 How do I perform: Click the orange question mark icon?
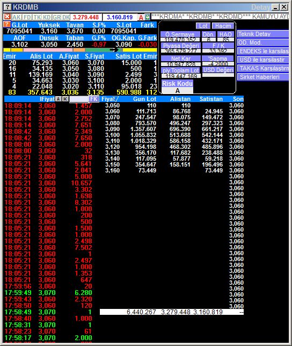pos(7,24)
